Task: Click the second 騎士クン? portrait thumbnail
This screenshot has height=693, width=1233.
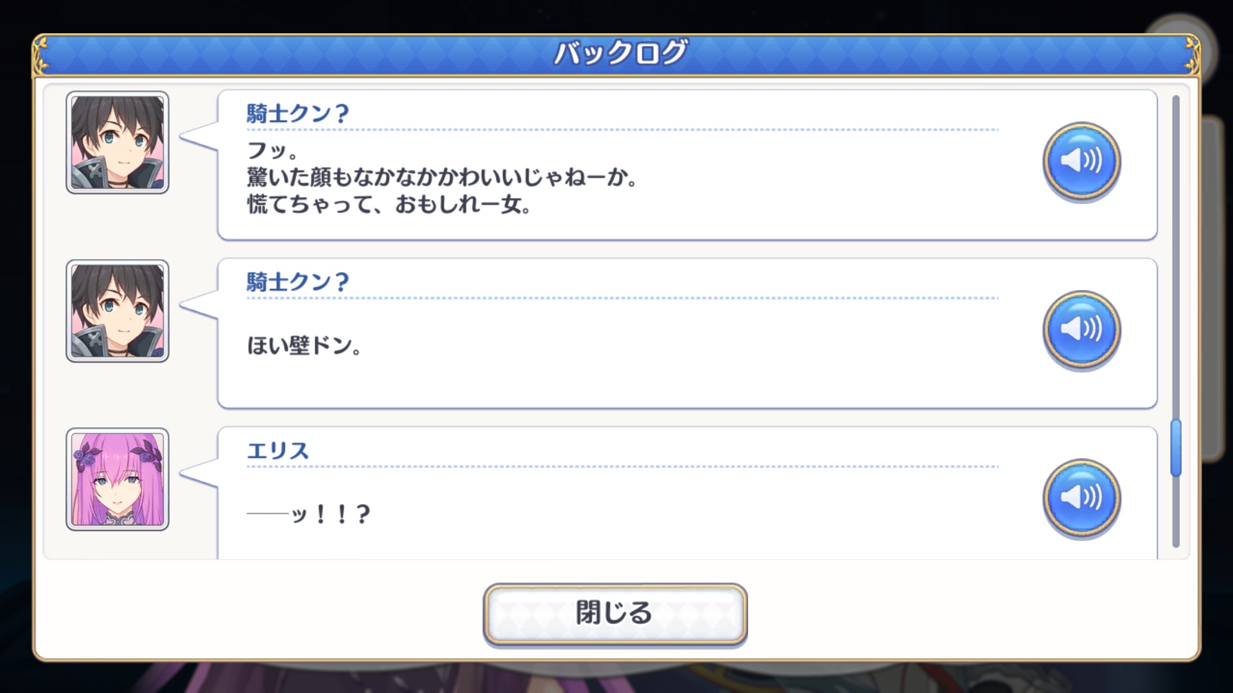Action: (x=118, y=311)
